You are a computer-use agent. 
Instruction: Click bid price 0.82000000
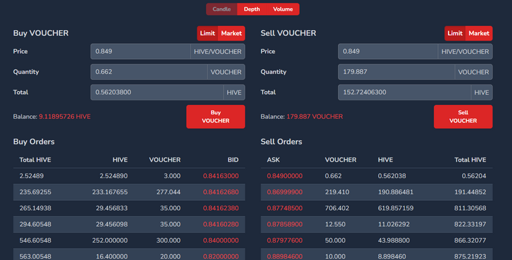tap(221, 257)
